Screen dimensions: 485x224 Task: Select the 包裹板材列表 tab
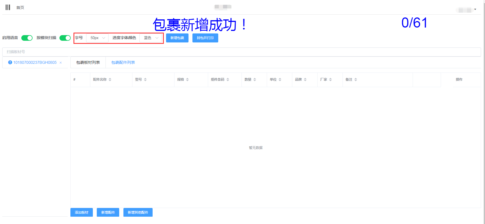pos(88,62)
